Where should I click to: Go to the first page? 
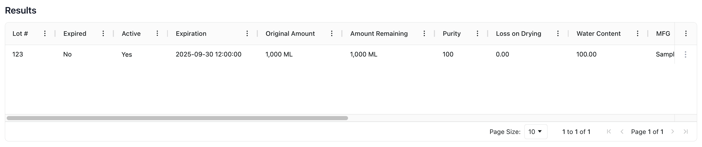click(x=609, y=132)
